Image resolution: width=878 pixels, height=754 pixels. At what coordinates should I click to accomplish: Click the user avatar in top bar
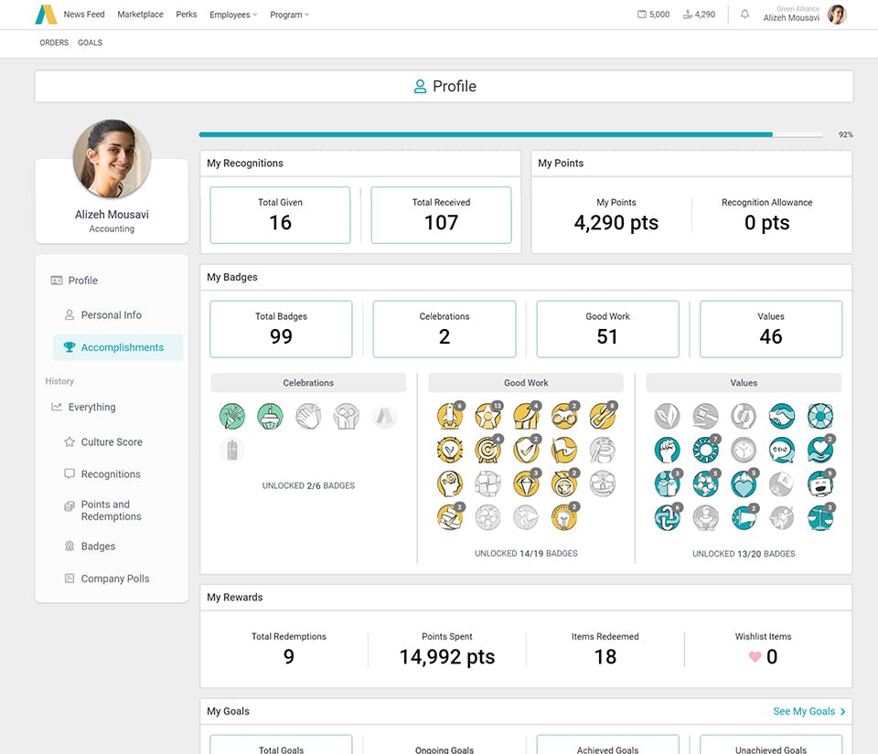tap(837, 15)
